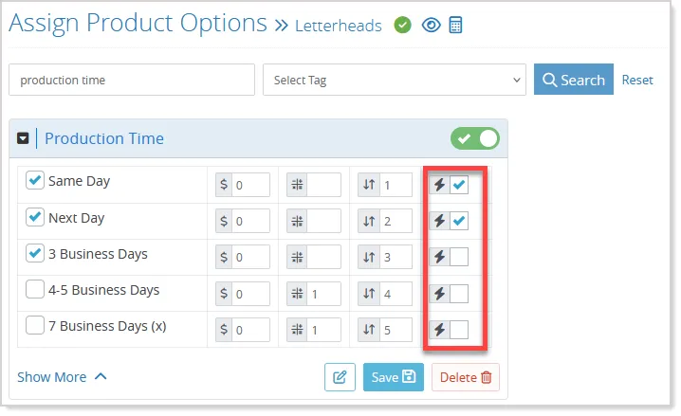Enable the 4-5 Business Days checkbox
This screenshot has height=416, width=681.
[x=35, y=289]
